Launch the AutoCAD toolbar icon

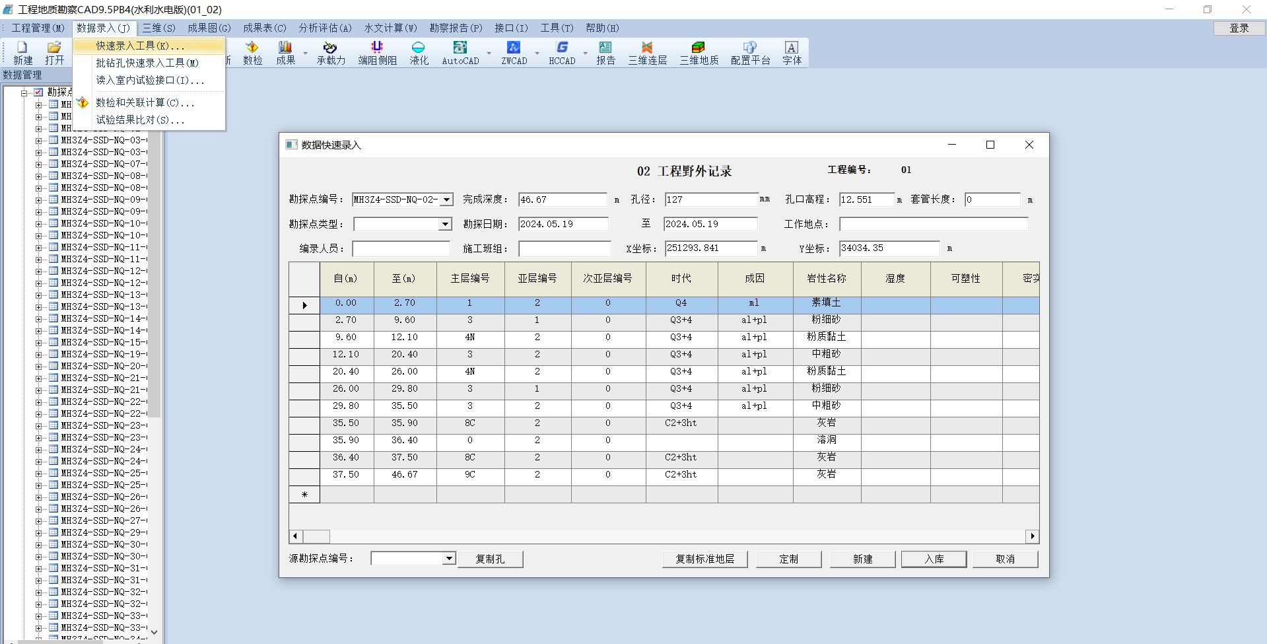[460, 53]
